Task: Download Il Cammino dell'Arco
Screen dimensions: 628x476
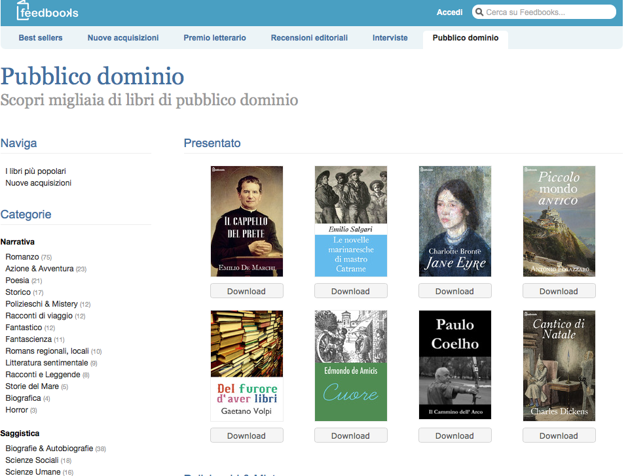Action: click(x=455, y=435)
